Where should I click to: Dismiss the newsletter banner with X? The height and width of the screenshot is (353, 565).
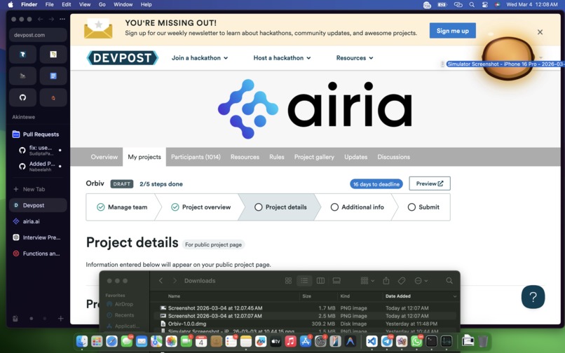(x=540, y=32)
